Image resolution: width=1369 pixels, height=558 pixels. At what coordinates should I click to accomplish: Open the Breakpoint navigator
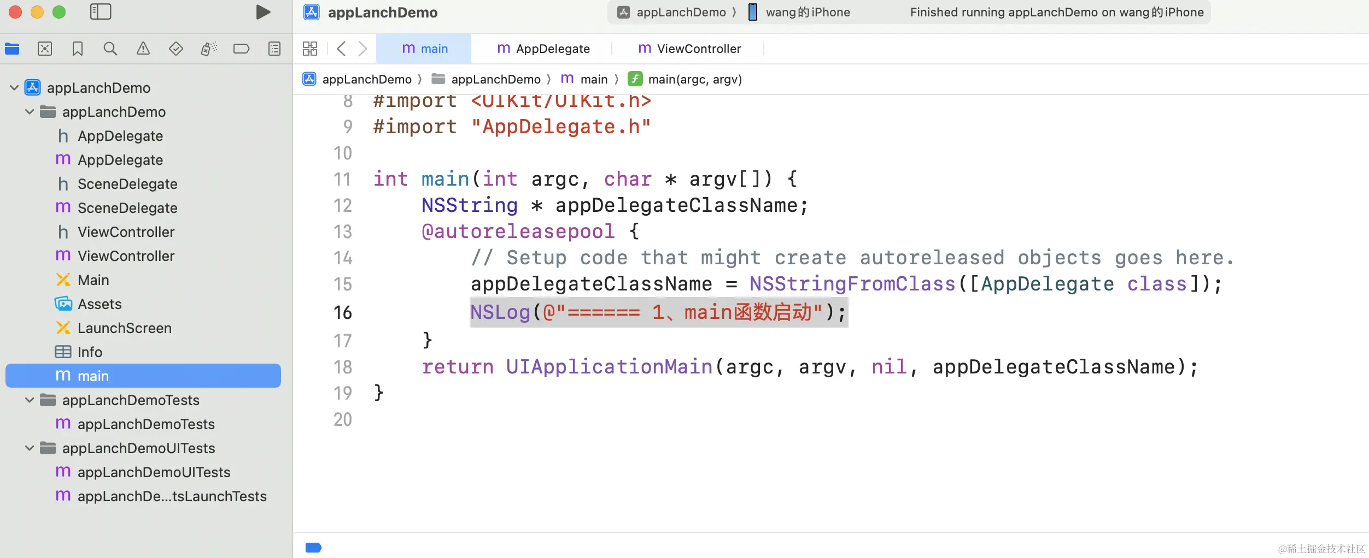(x=241, y=49)
